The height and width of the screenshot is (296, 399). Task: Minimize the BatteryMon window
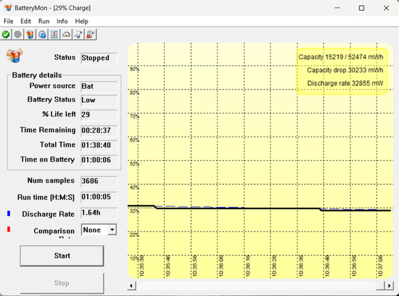(x=337, y=8)
